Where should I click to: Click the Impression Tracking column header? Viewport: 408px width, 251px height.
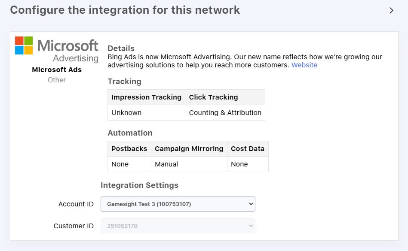point(146,97)
